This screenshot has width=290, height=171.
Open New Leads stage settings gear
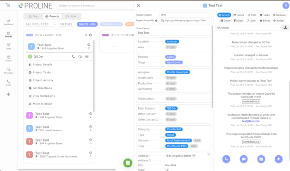tap(86, 35)
